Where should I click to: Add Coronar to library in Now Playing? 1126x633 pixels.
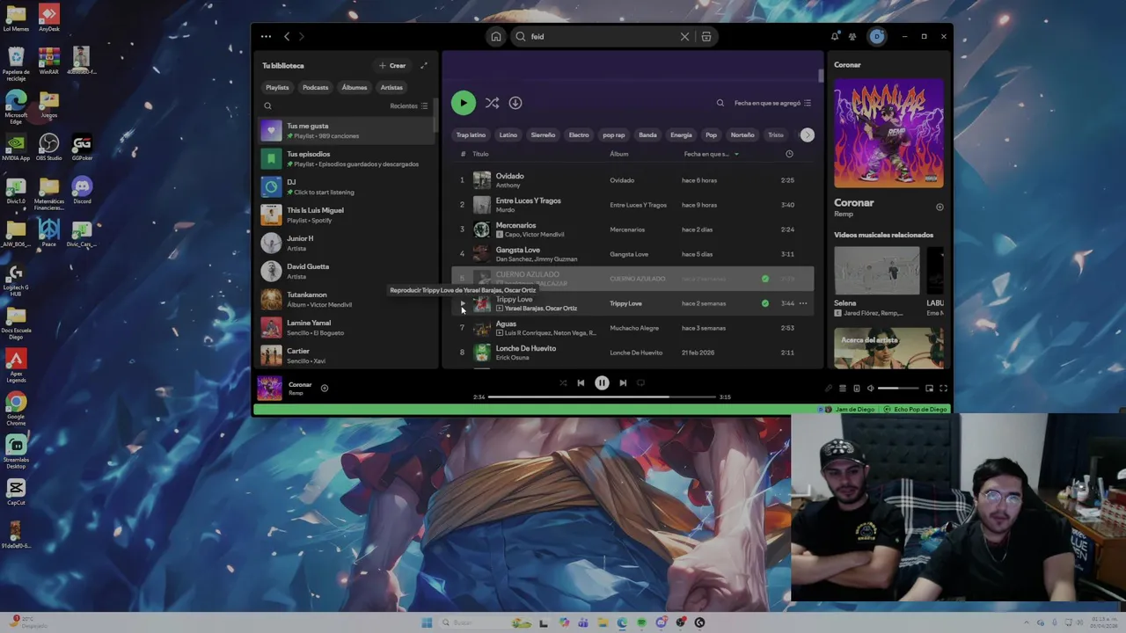pyautogui.click(x=940, y=207)
